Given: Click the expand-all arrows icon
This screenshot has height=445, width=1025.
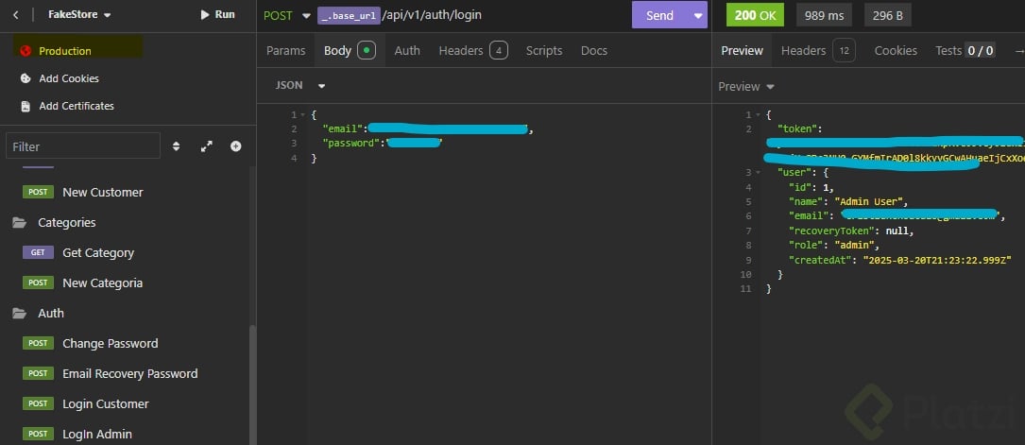Looking at the screenshot, I should pyautogui.click(x=207, y=146).
